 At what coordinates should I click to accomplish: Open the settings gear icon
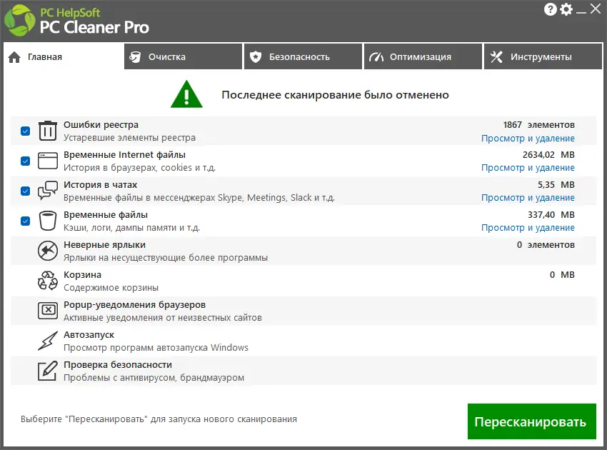click(566, 9)
